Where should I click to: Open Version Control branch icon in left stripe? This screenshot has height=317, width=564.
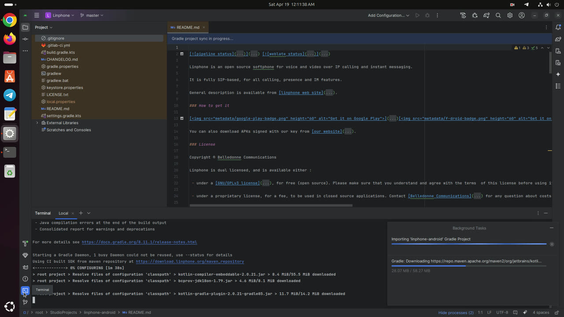[25, 302]
